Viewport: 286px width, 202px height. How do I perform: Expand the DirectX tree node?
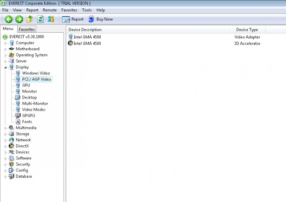[5, 146]
